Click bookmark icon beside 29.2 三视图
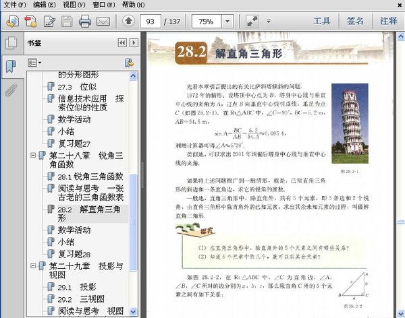 coord(51,298)
